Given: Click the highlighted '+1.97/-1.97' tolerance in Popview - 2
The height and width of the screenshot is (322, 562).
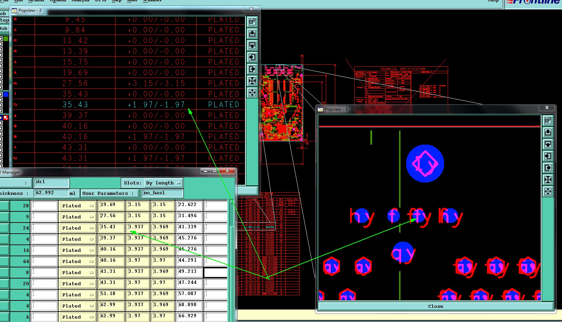Looking at the screenshot, I should (156, 105).
